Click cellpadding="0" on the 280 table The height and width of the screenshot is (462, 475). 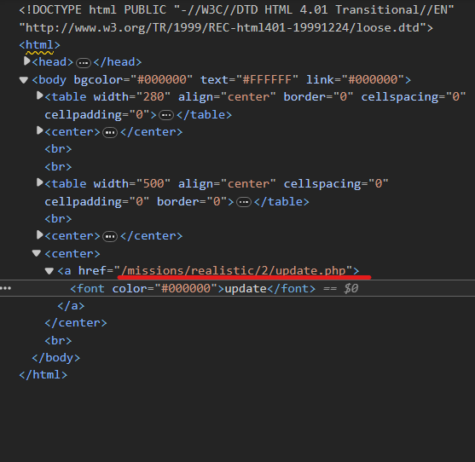[x=97, y=115]
